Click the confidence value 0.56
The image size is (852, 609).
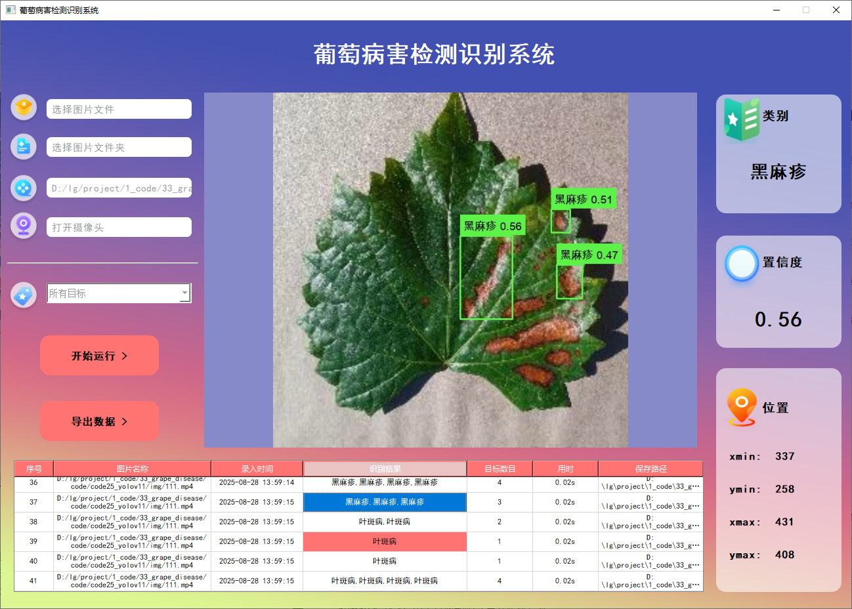[778, 320]
